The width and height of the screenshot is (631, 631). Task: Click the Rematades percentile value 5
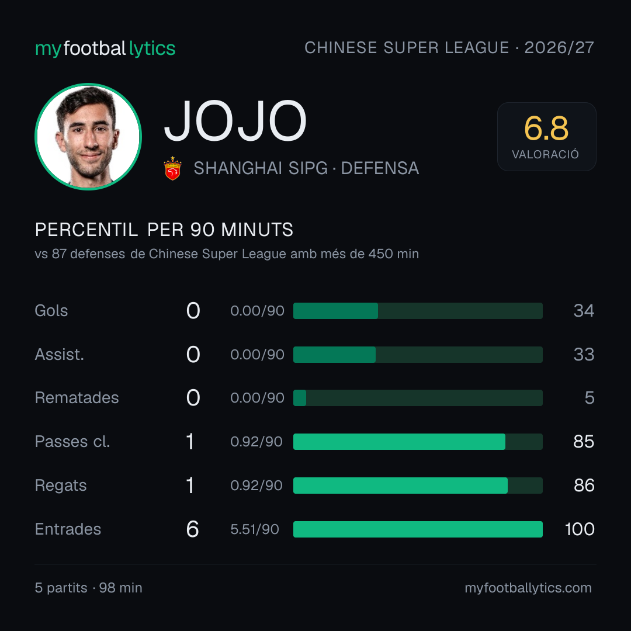pos(590,398)
